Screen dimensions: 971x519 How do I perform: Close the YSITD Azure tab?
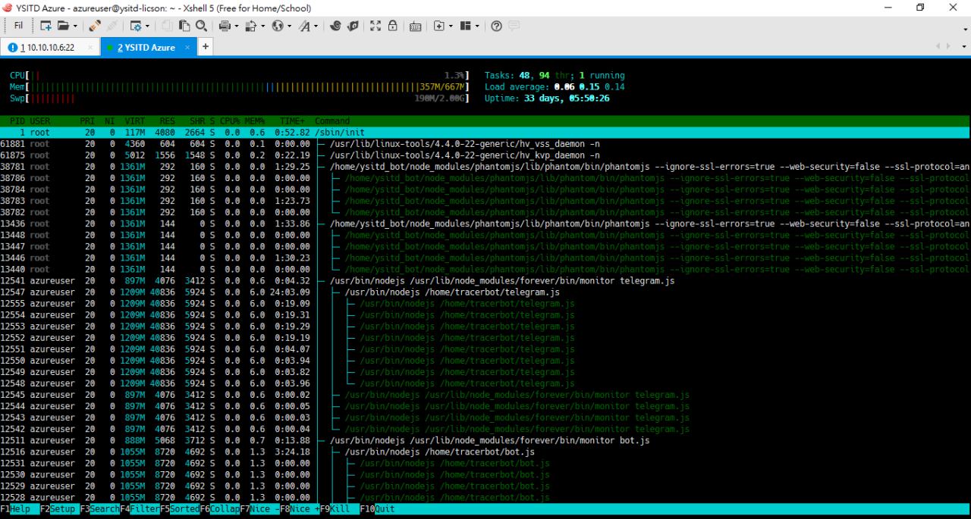pyautogui.click(x=188, y=47)
